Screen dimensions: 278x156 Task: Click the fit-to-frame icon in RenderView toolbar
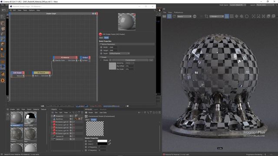[x=254, y=16]
